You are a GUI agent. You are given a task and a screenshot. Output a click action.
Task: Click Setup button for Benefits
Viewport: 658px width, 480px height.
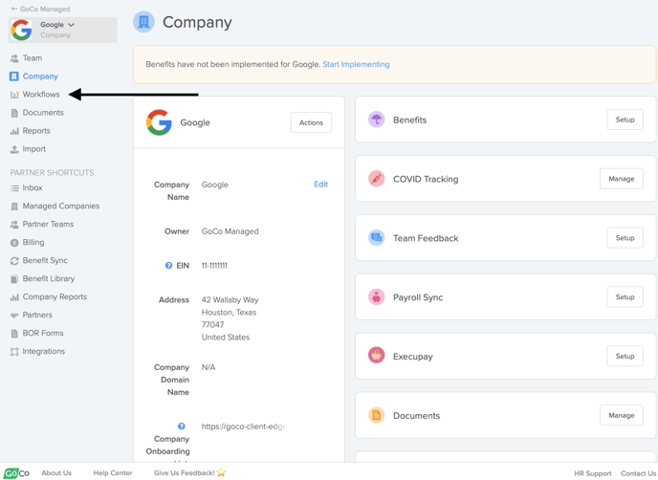625,120
